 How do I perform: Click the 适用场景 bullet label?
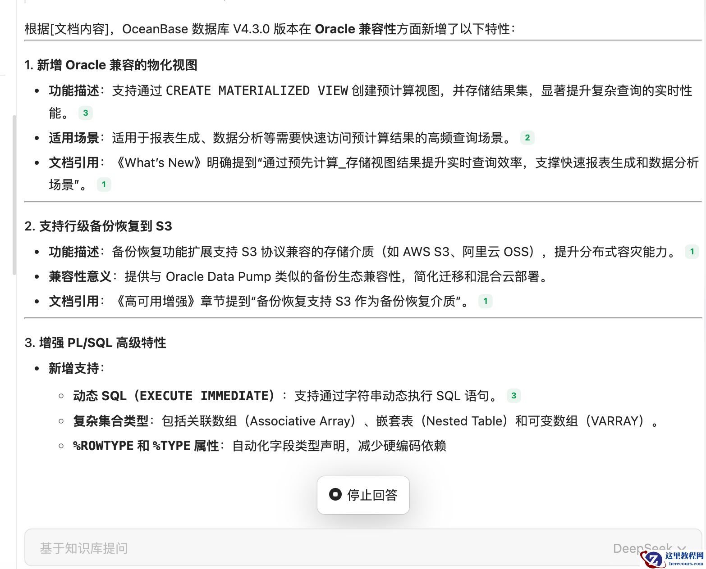click(74, 138)
